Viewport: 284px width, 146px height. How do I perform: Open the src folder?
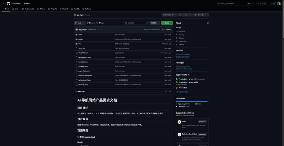coord(79,44)
